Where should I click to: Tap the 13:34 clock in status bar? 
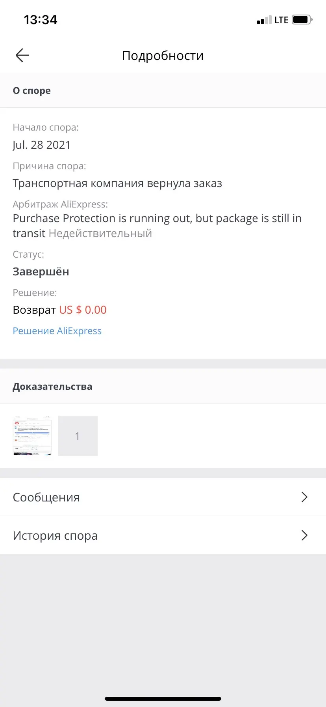(x=41, y=20)
